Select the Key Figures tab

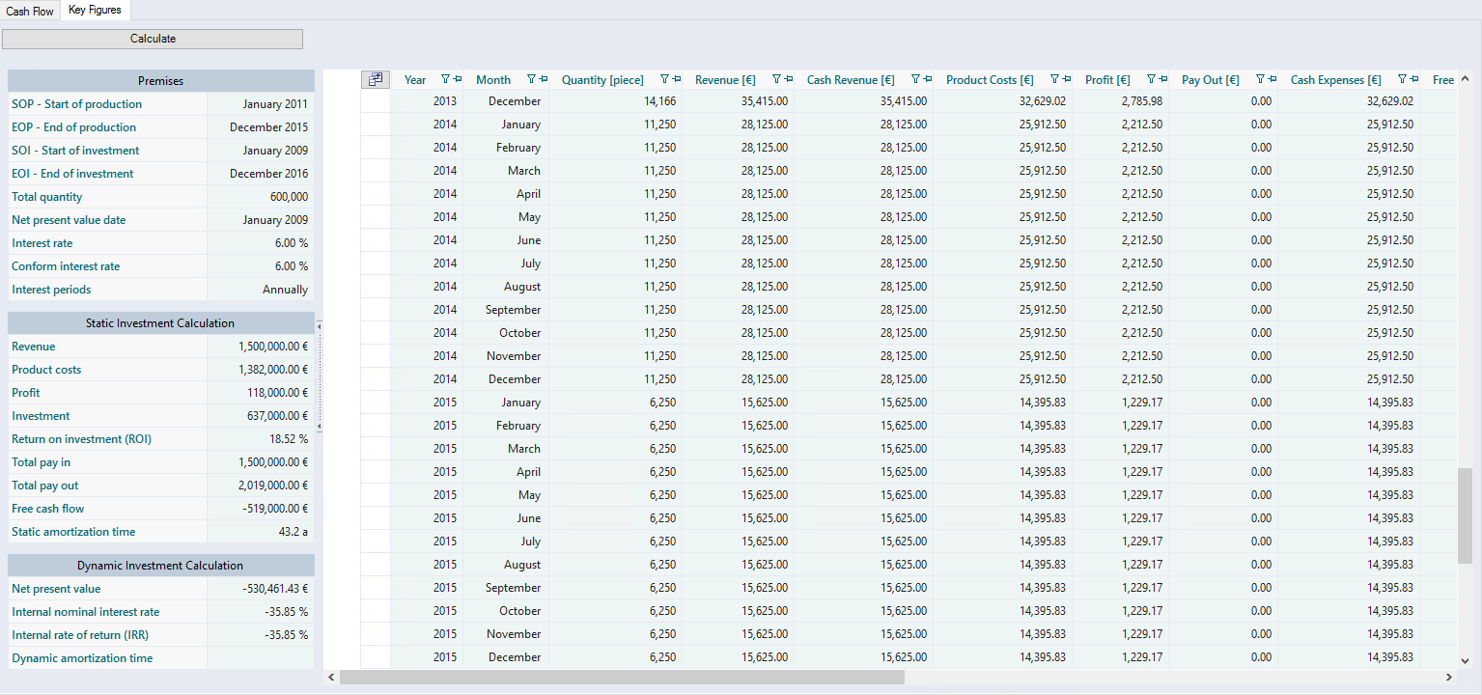95,11
